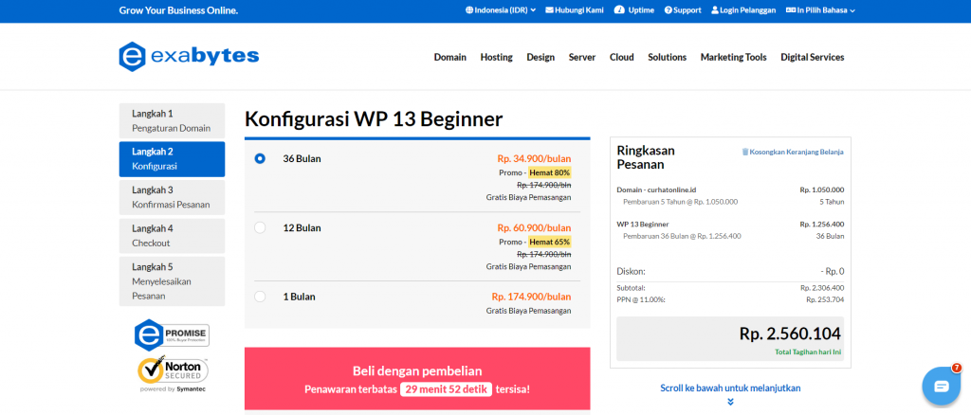Open the Server menu
Screen dimensions: 971x415
click(582, 57)
